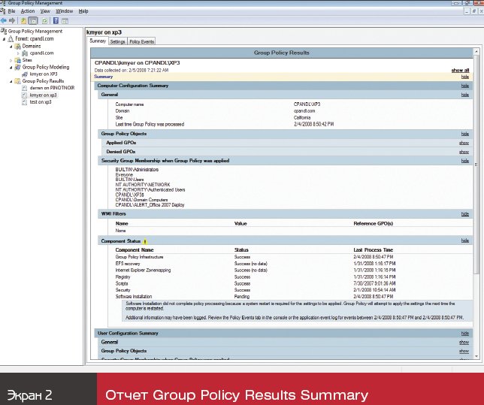Screen dimensions: 484x405
Task: Click the Forward arrow in the toolbar
Action: pos(13,20)
